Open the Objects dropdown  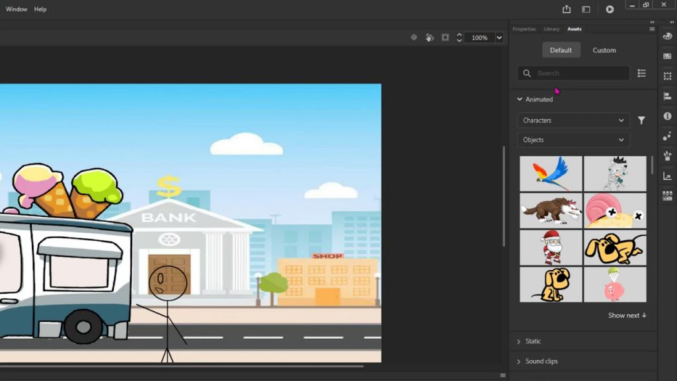pyautogui.click(x=573, y=140)
